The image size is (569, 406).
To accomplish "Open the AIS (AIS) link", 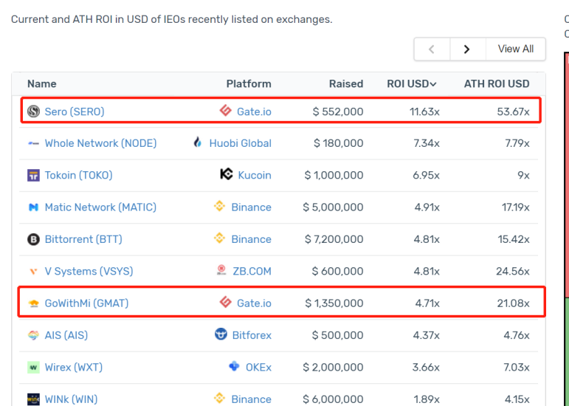I will point(66,335).
